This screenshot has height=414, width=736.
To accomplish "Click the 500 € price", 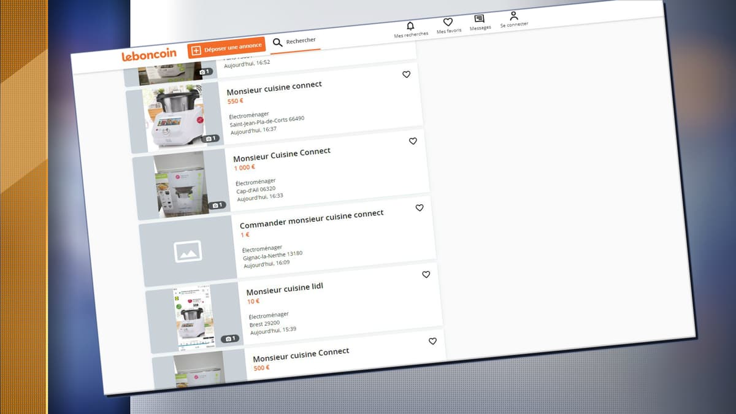I will tap(261, 368).
